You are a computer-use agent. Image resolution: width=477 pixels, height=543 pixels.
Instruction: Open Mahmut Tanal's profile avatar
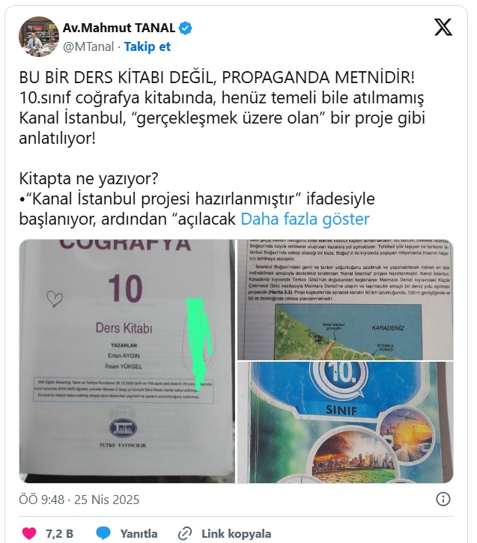click(x=39, y=37)
